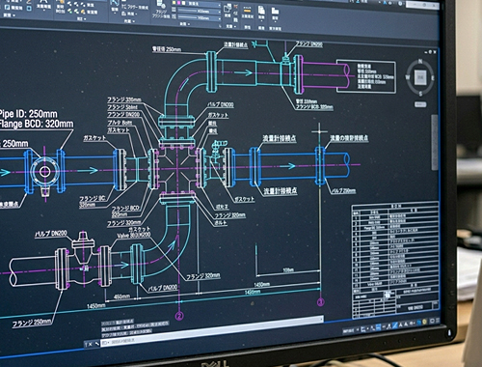Click the clipboard document paste icon in the ribbon
The height and width of the screenshot is (367, 482).
(x=261, y=10)
